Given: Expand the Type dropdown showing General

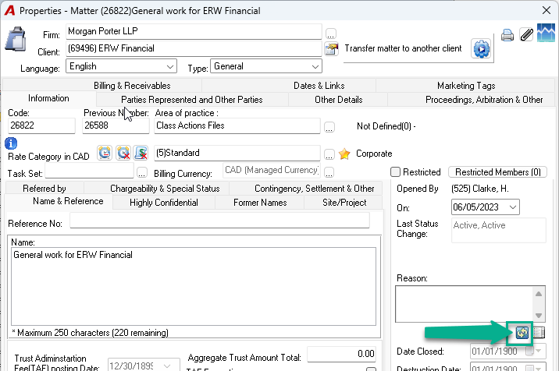Looking at the screenshot, I should 315,66.
